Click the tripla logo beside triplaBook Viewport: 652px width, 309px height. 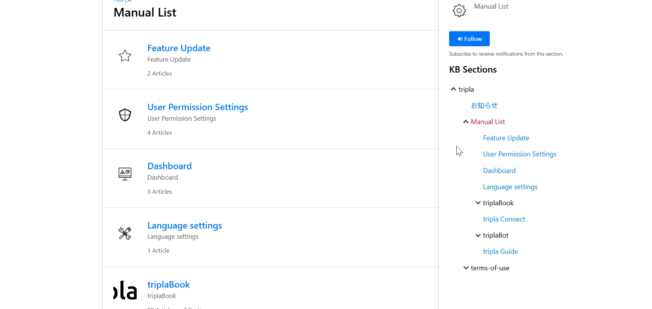point(125,291)
